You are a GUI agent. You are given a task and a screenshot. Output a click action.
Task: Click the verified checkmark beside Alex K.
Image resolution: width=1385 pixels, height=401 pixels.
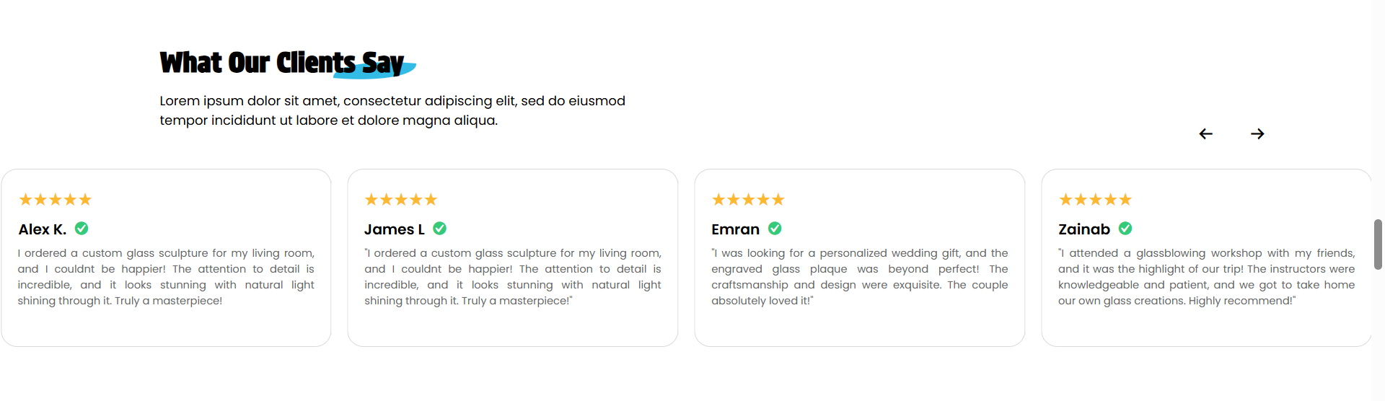(x=82, y=229)
